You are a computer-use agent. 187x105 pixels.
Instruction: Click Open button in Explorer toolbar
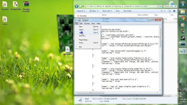click(x=93, y=11)
